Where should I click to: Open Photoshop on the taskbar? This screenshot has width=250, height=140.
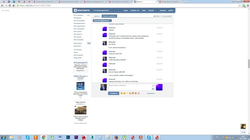(68, 137)
